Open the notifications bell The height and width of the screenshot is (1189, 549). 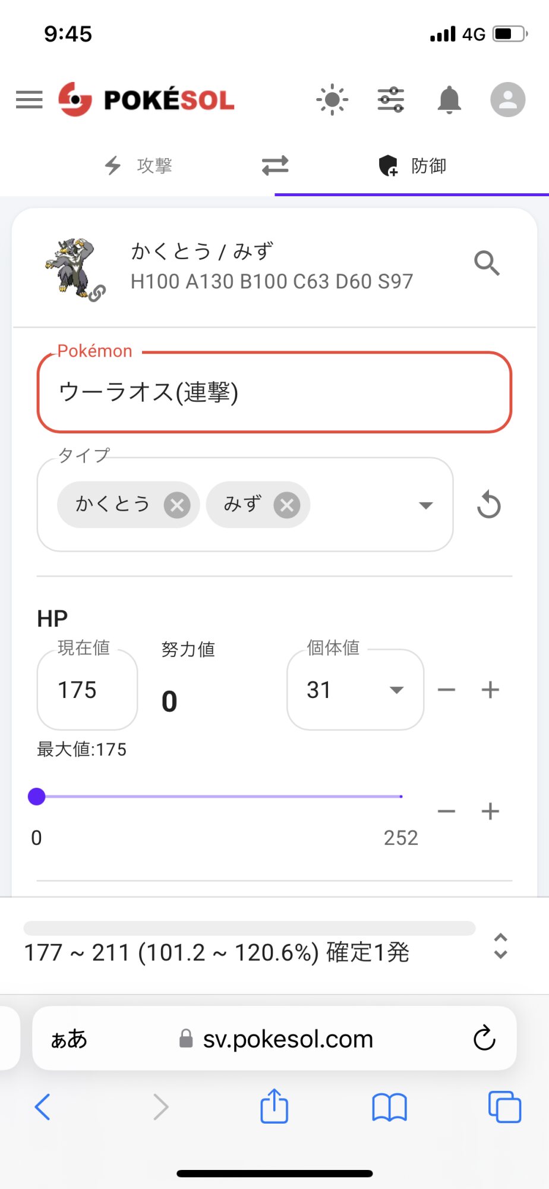tap(449, 99)
